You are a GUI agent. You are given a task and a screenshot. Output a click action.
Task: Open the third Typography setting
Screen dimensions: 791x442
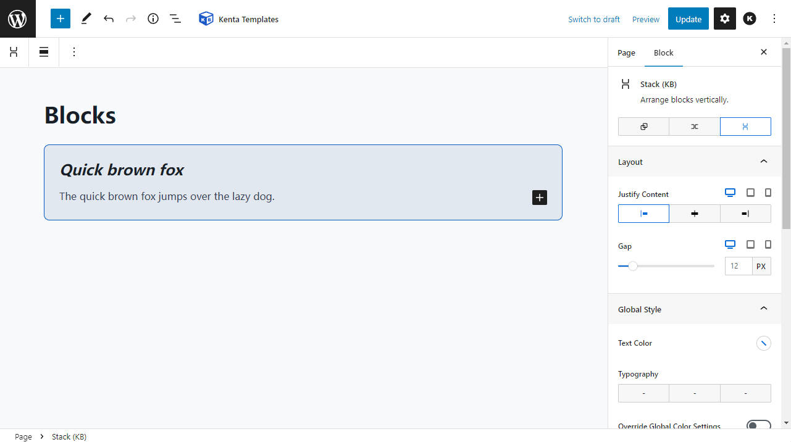point(745,393)
